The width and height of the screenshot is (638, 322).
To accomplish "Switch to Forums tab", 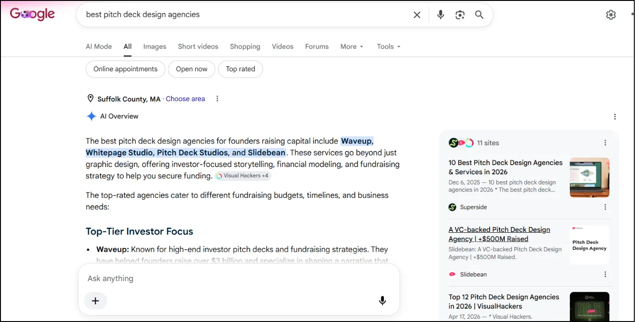I will click(317, 46).
